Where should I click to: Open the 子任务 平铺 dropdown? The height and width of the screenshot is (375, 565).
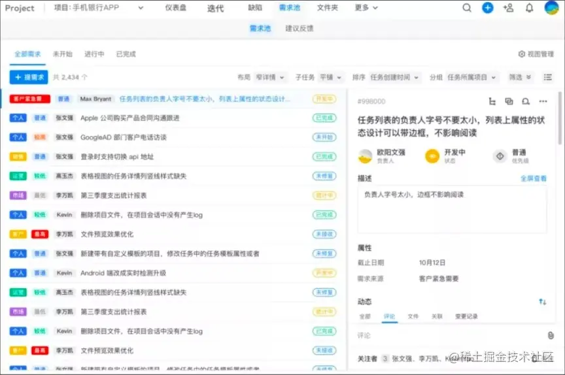330,77
